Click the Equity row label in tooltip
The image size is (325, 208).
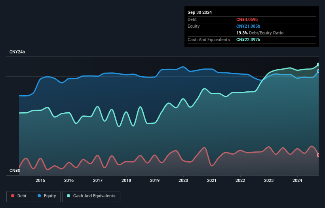click(194, 26)
